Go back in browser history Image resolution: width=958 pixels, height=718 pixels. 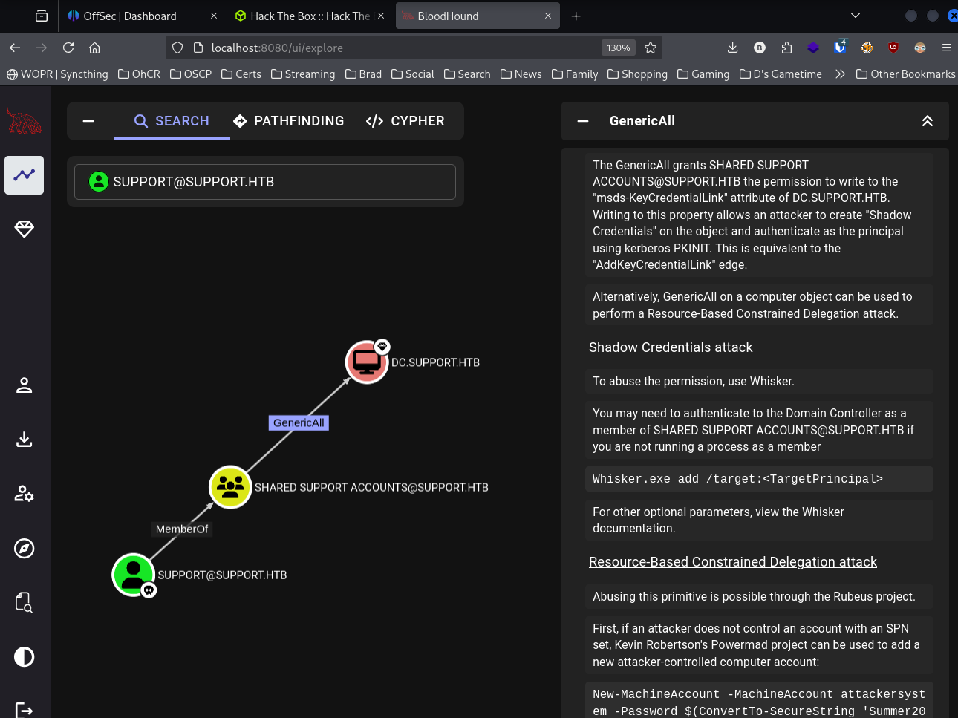15,48
